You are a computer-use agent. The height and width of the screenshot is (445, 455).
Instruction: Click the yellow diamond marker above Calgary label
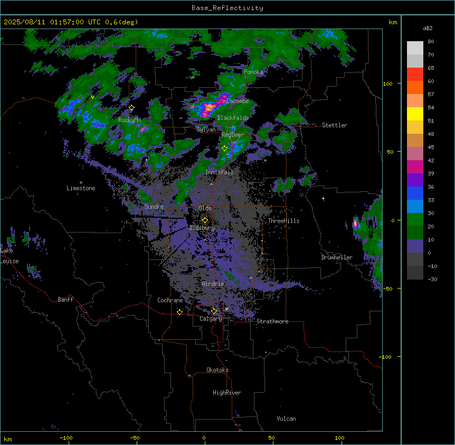pos(214,311)
